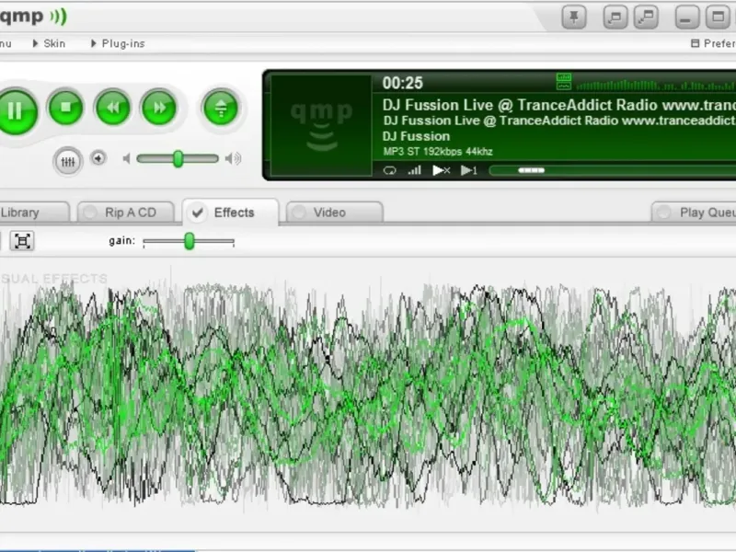The width and height of the screenshot is (736, 552).
Task: Open the Skin menu
Action: point(50,43)
